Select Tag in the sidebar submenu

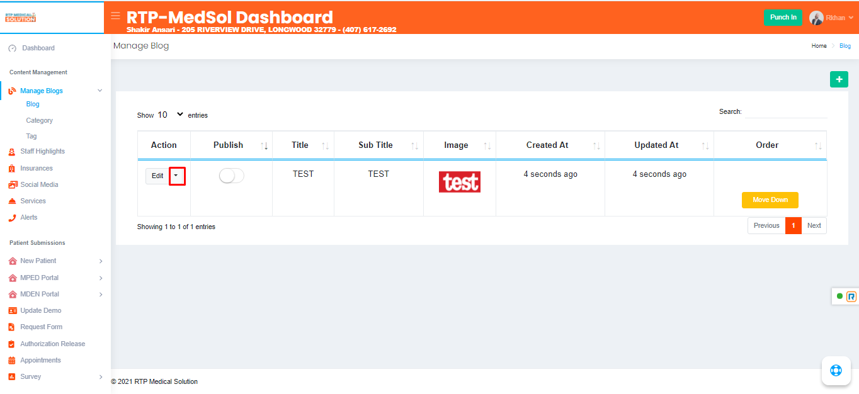(x=31, y=137)
